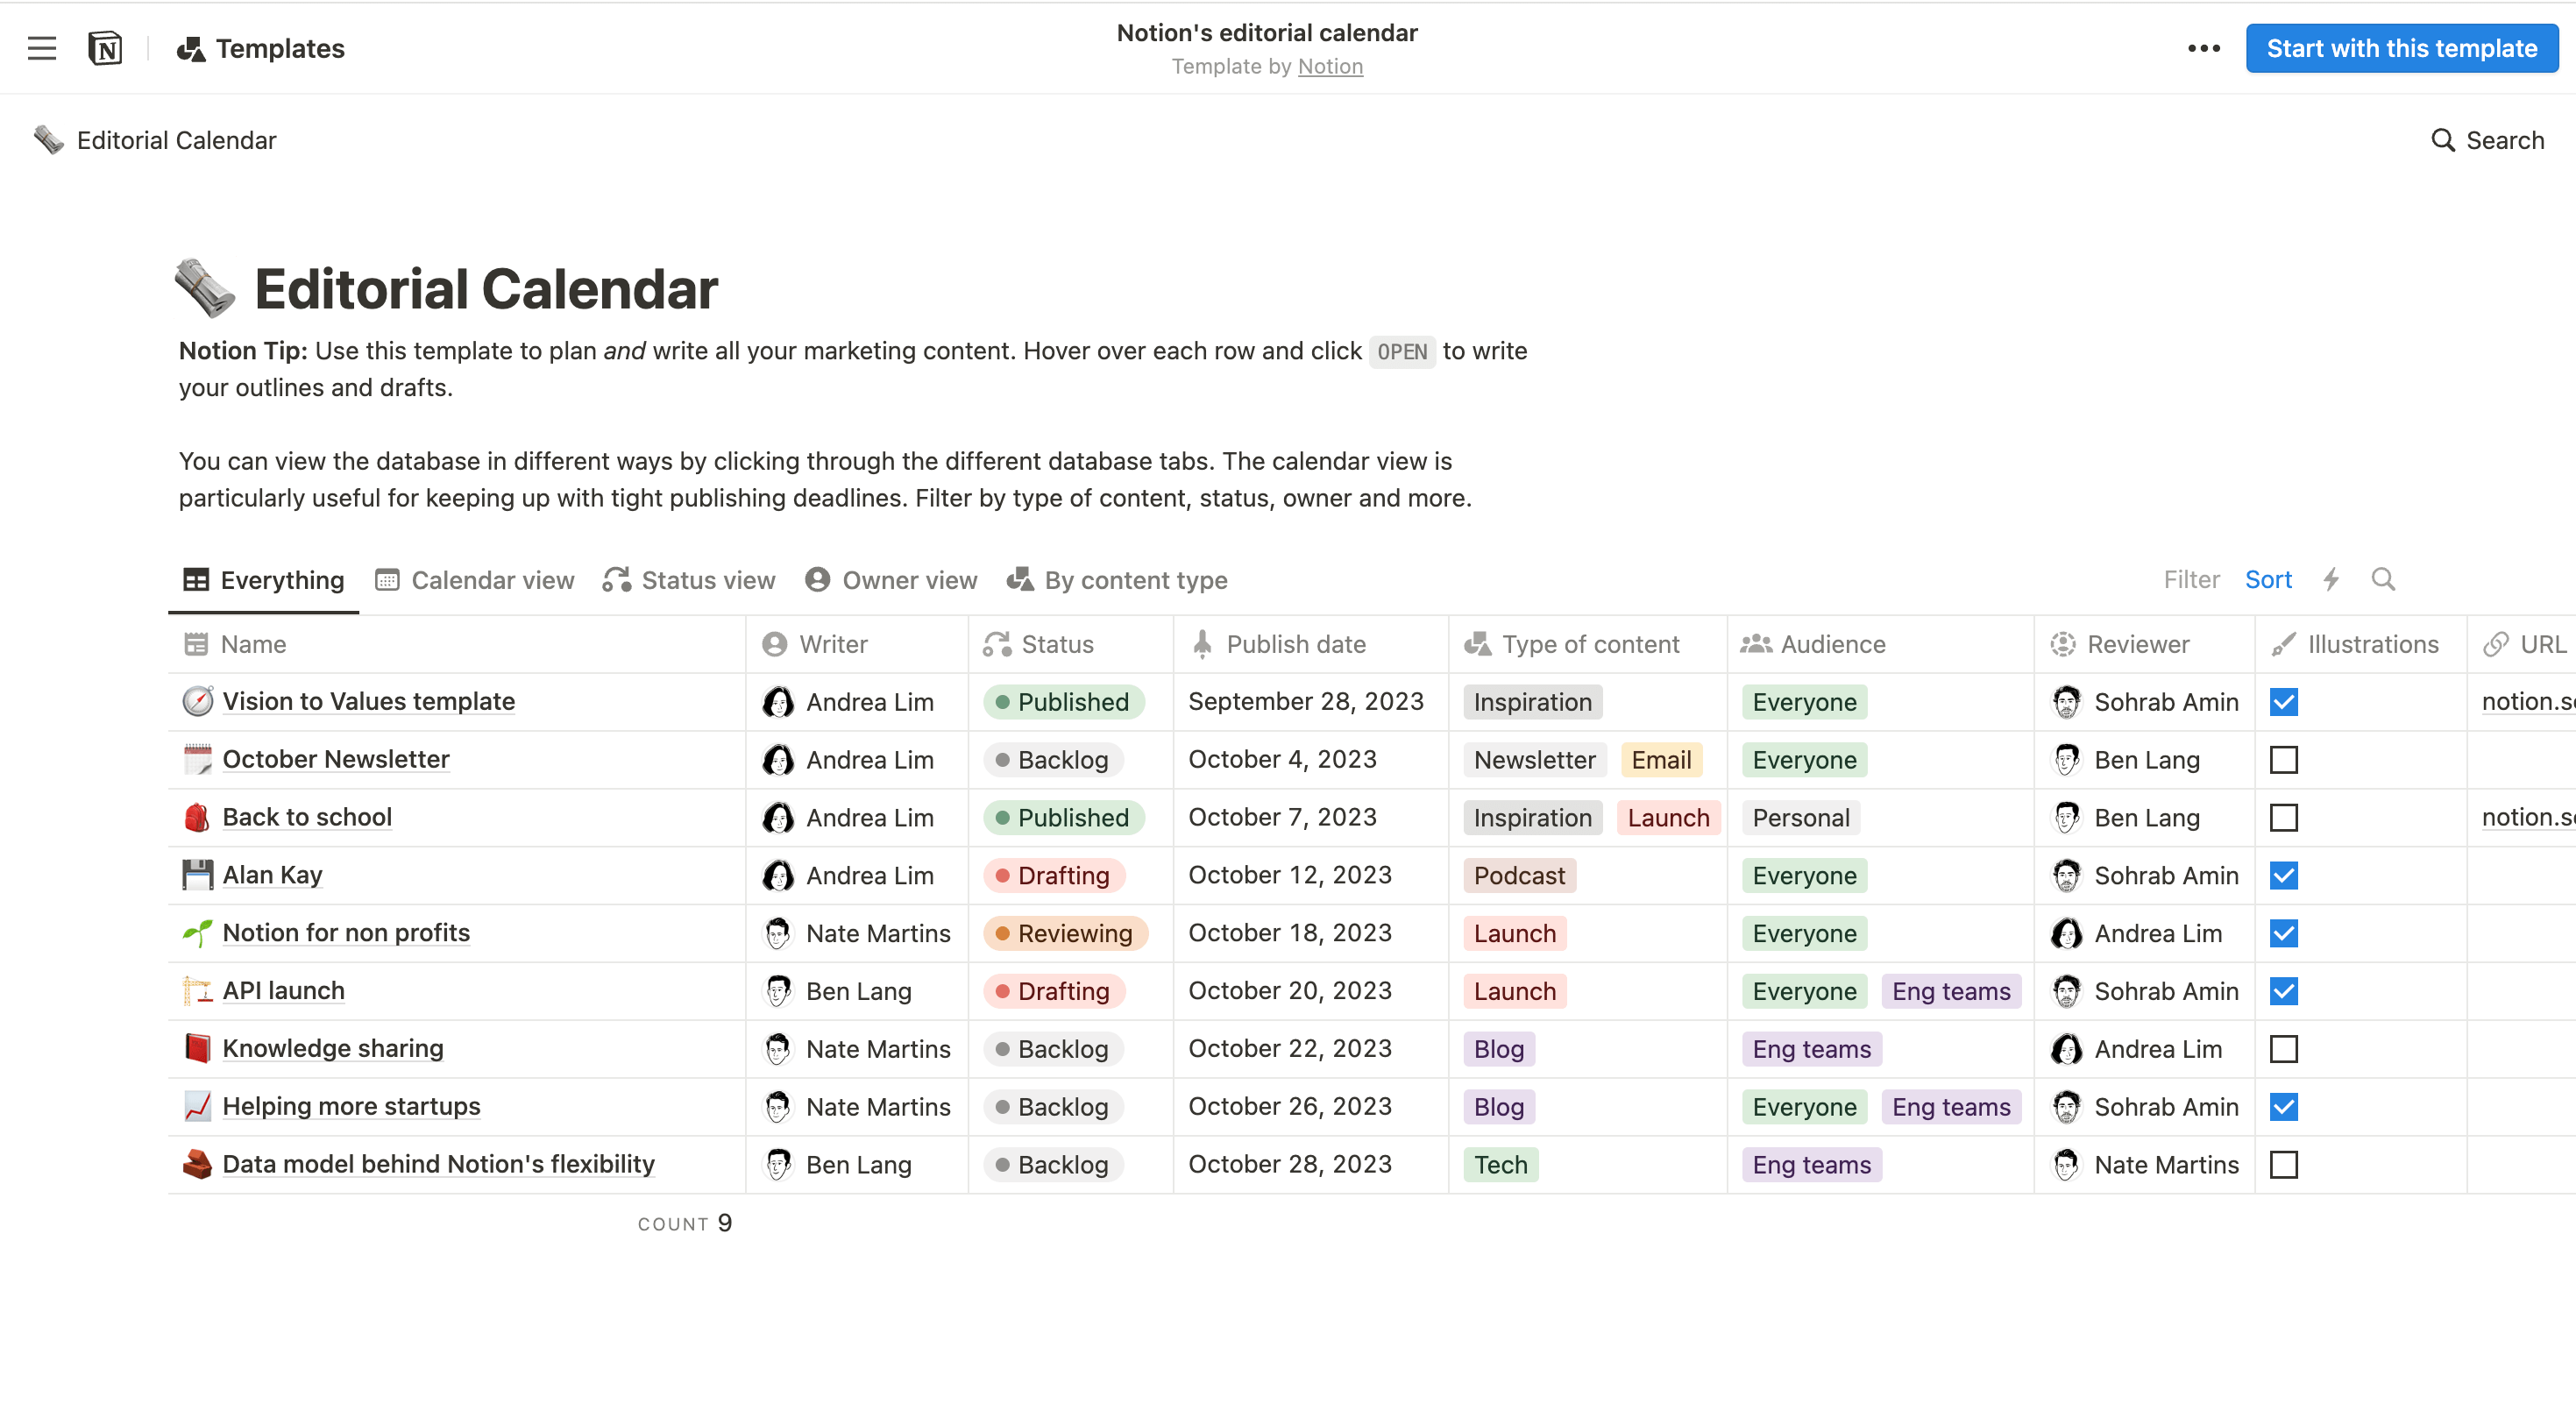
Task: Check Illustrations for Knowledge sharing
Action: [2284, 1050]
